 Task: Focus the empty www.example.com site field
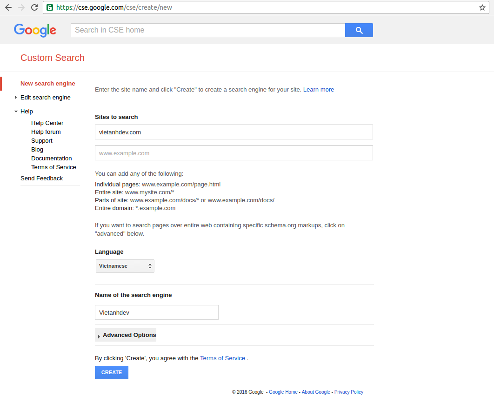pos(234,153)
